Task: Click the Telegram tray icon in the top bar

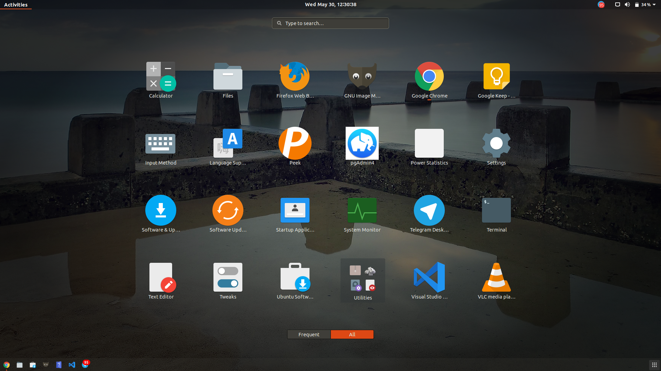Action: [601, 4]
